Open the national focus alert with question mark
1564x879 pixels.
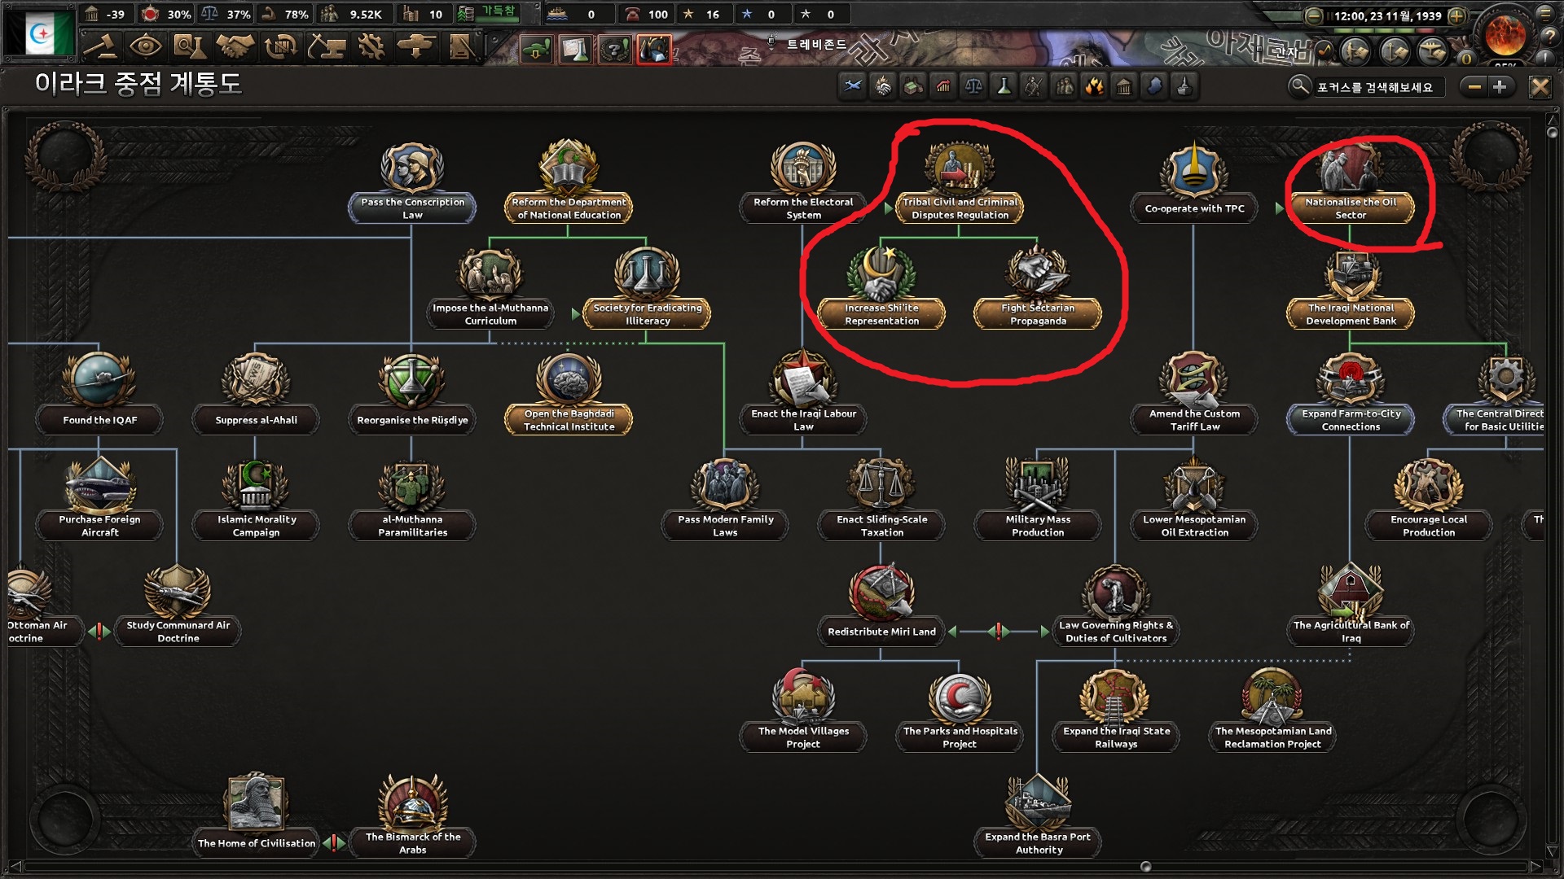614,49
